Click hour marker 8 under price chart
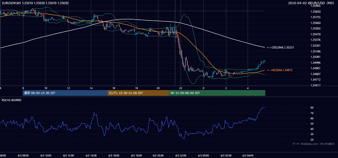The width and height of the screenshot is (338, 158). coord(23,88)
